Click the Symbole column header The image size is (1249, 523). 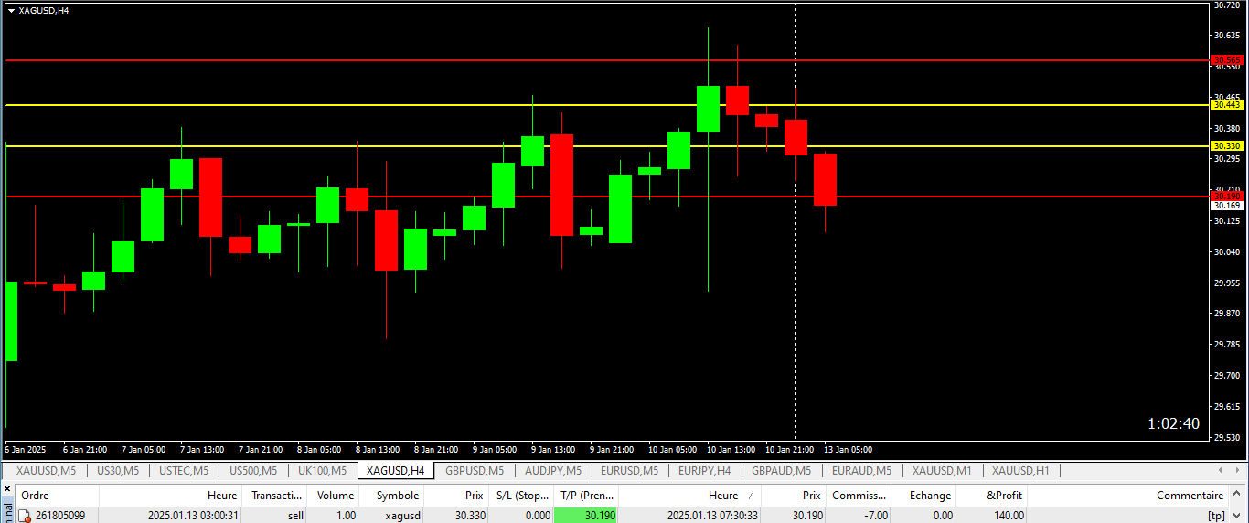coord(391,496)
